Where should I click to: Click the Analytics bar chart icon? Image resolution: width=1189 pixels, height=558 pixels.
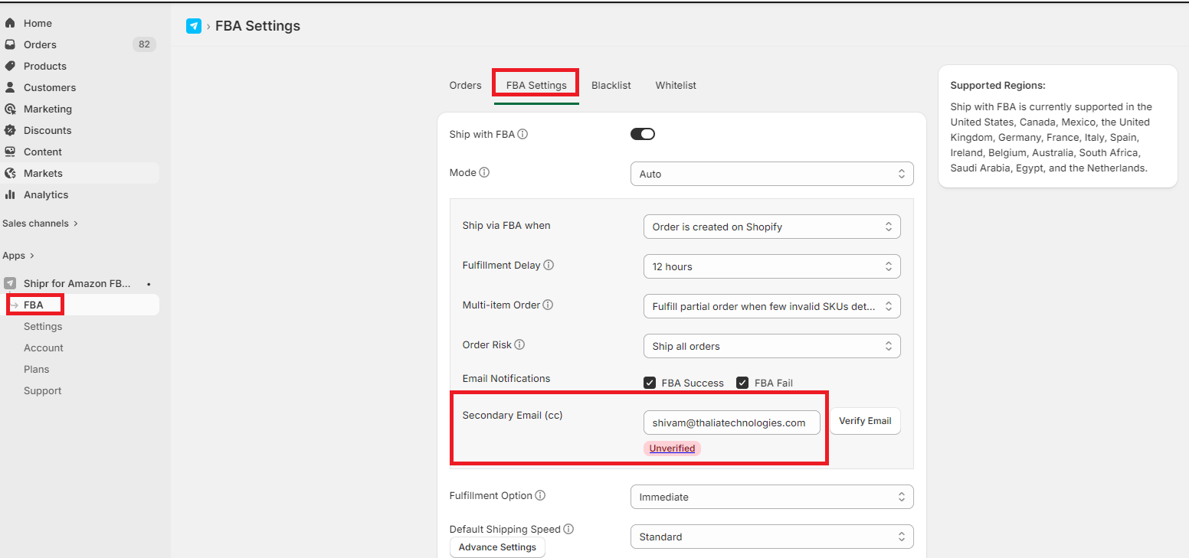pyautogui.click(x=10, y=194)
